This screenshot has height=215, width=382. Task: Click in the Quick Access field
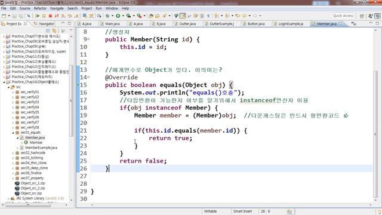[343, 16]
